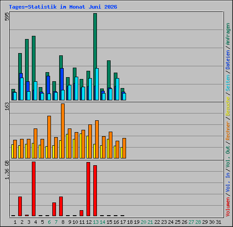This screenshot has width=233, height=227.
Task: Click the Seiten legend label
Action: tap(228, 83)
